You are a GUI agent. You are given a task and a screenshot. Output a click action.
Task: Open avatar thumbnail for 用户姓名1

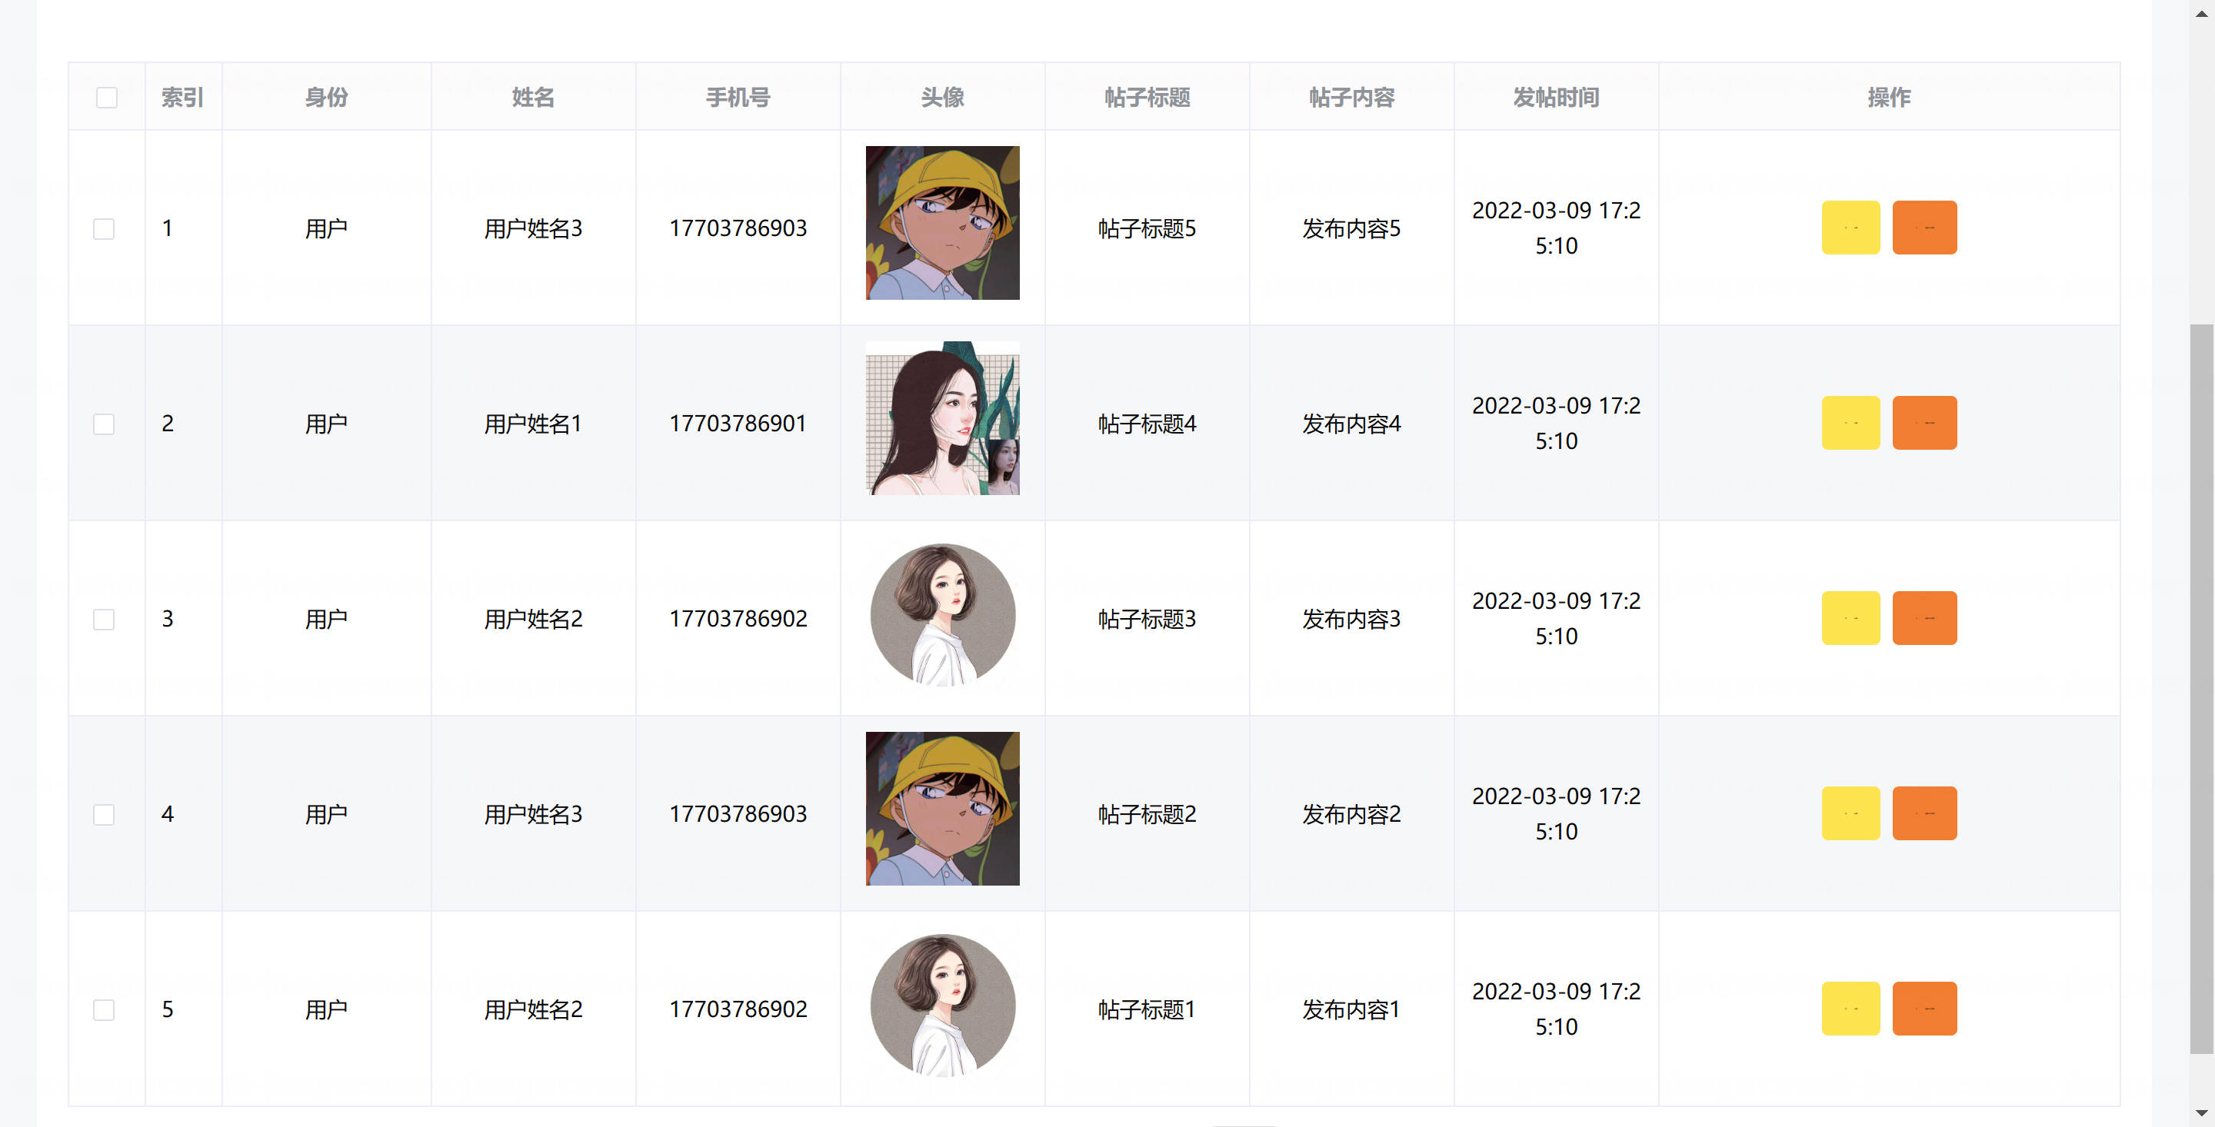click(942, 419)
